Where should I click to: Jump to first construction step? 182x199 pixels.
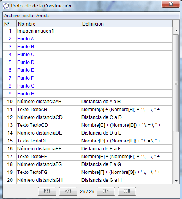pos(47,191)
